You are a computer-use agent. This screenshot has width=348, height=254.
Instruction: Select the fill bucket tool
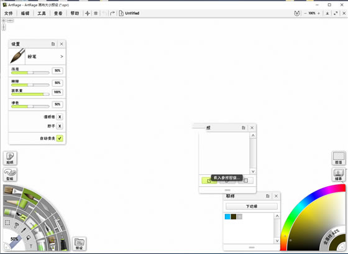tap(29, 238)
